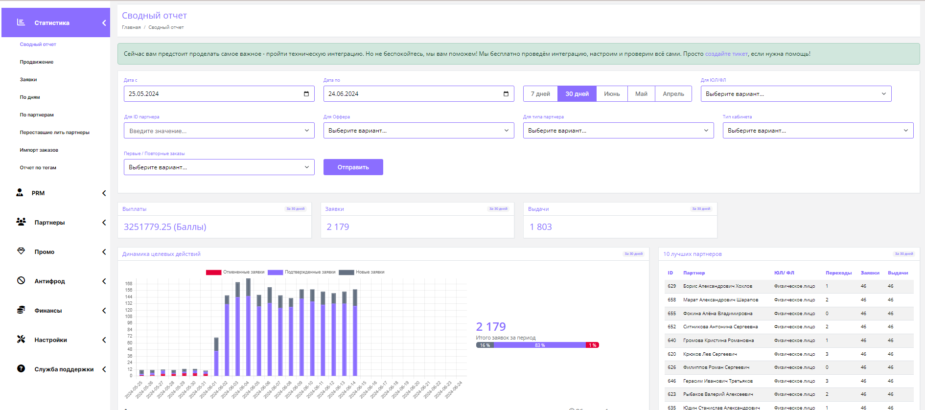925x410 pixels.
Task: Click the Выдачи value 1 803
Action: pos(540,227)
